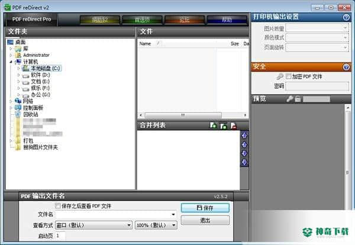Click third blue down arrow beside merge list
The height and width of the screenshot is (245, 355).
244,153
